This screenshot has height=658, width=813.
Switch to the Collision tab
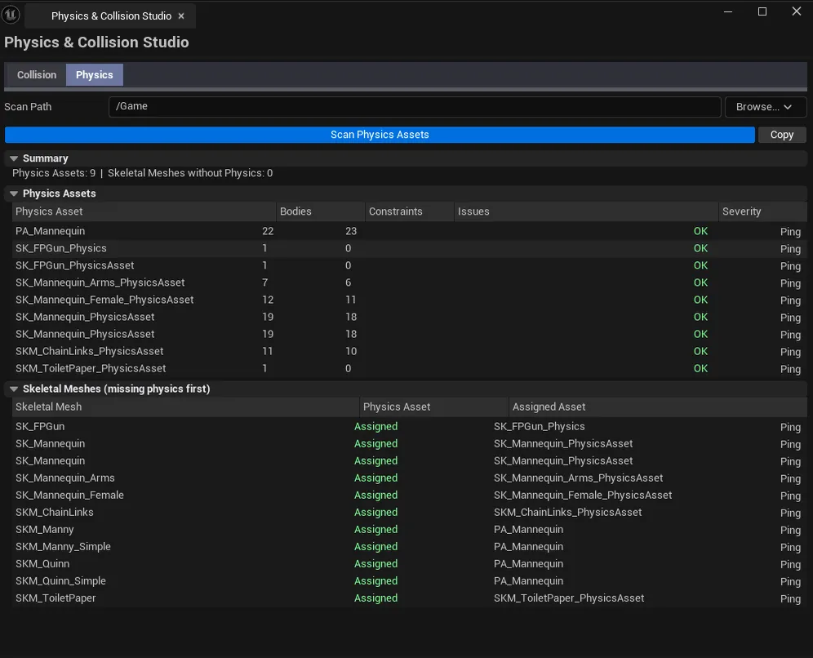click(x=36, y=74)
